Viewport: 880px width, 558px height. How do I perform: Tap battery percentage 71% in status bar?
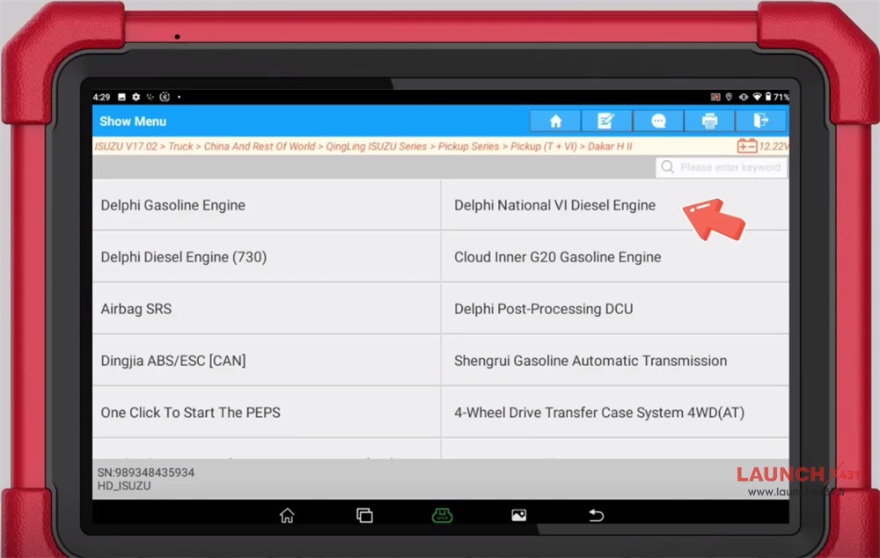click(781, 97)
